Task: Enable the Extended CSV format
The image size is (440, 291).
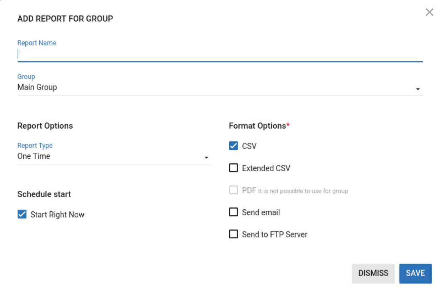Action: click(233, 168)
